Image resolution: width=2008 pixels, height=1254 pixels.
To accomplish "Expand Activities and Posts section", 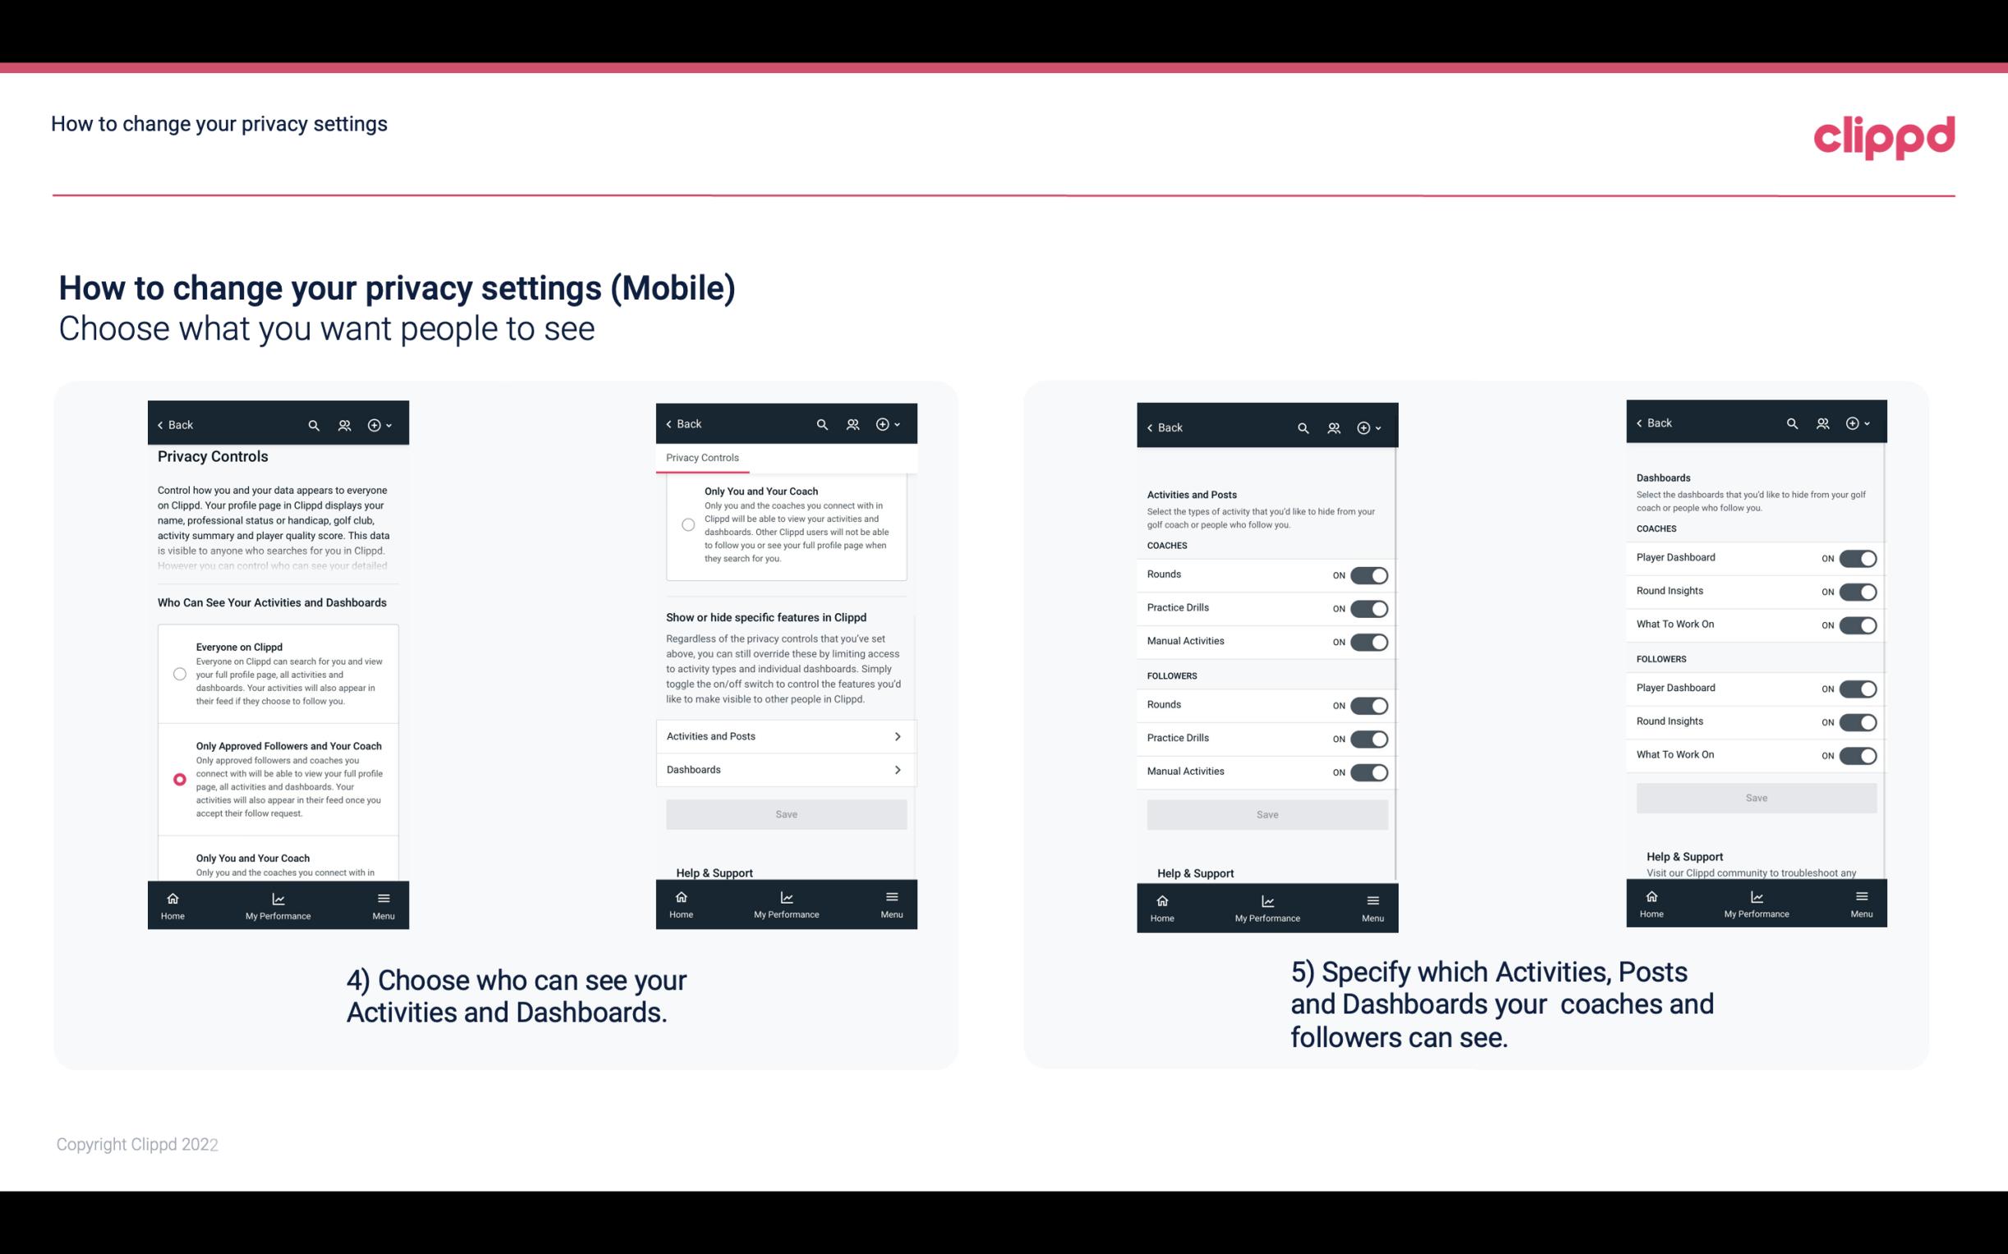I will [785, 735].
